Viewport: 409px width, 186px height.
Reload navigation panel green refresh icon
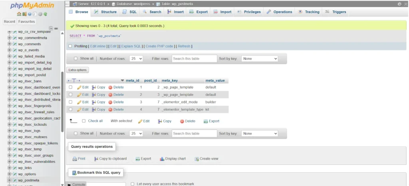46,14
